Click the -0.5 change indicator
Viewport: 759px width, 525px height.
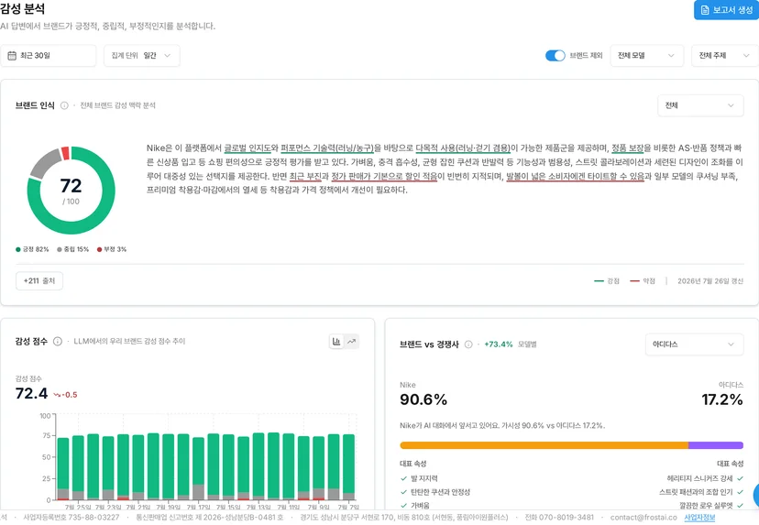[65, 395]
